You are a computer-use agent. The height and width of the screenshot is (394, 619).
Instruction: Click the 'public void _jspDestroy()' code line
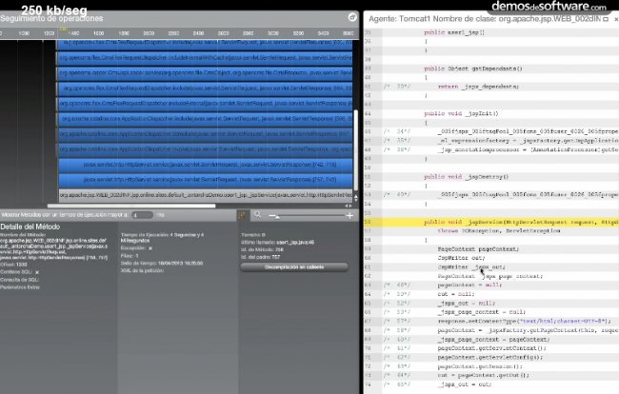point(467,177)
